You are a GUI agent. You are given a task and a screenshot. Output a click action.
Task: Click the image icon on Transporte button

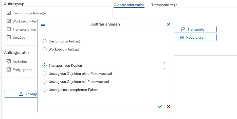[x=184, y=29]
